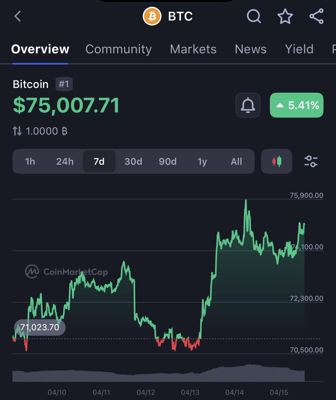Screen dimensions: 336x400
Task: Select the 24h chart range
Action: click(x=65, y=162)
